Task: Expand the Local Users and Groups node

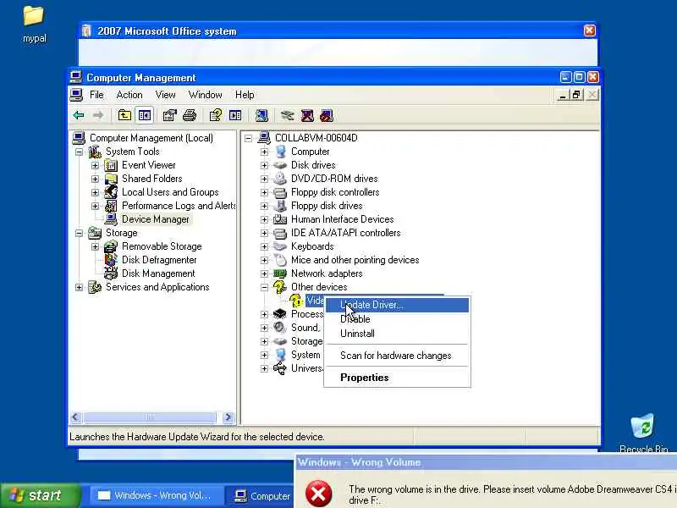Action: point(95,193)
